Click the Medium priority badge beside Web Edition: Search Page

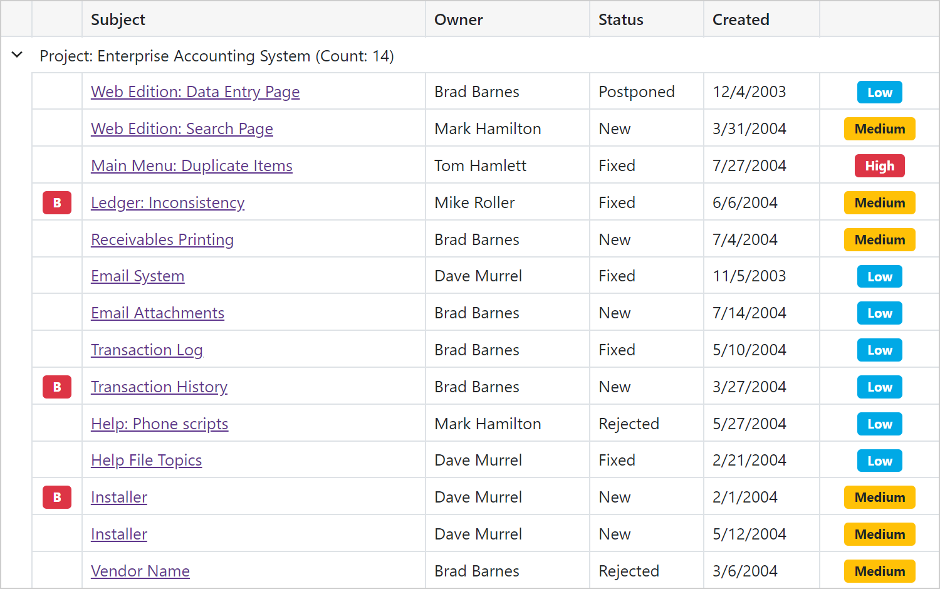point(879,128)
